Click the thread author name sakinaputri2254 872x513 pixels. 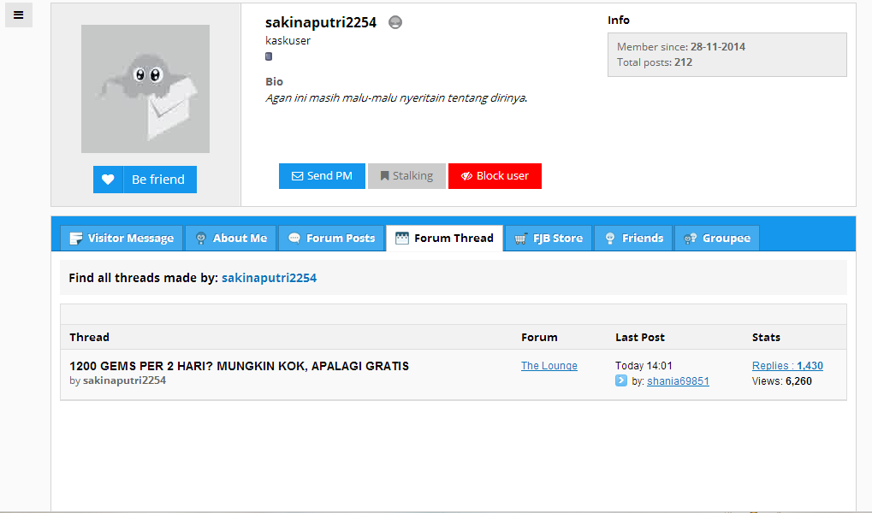tap(125, 380)
